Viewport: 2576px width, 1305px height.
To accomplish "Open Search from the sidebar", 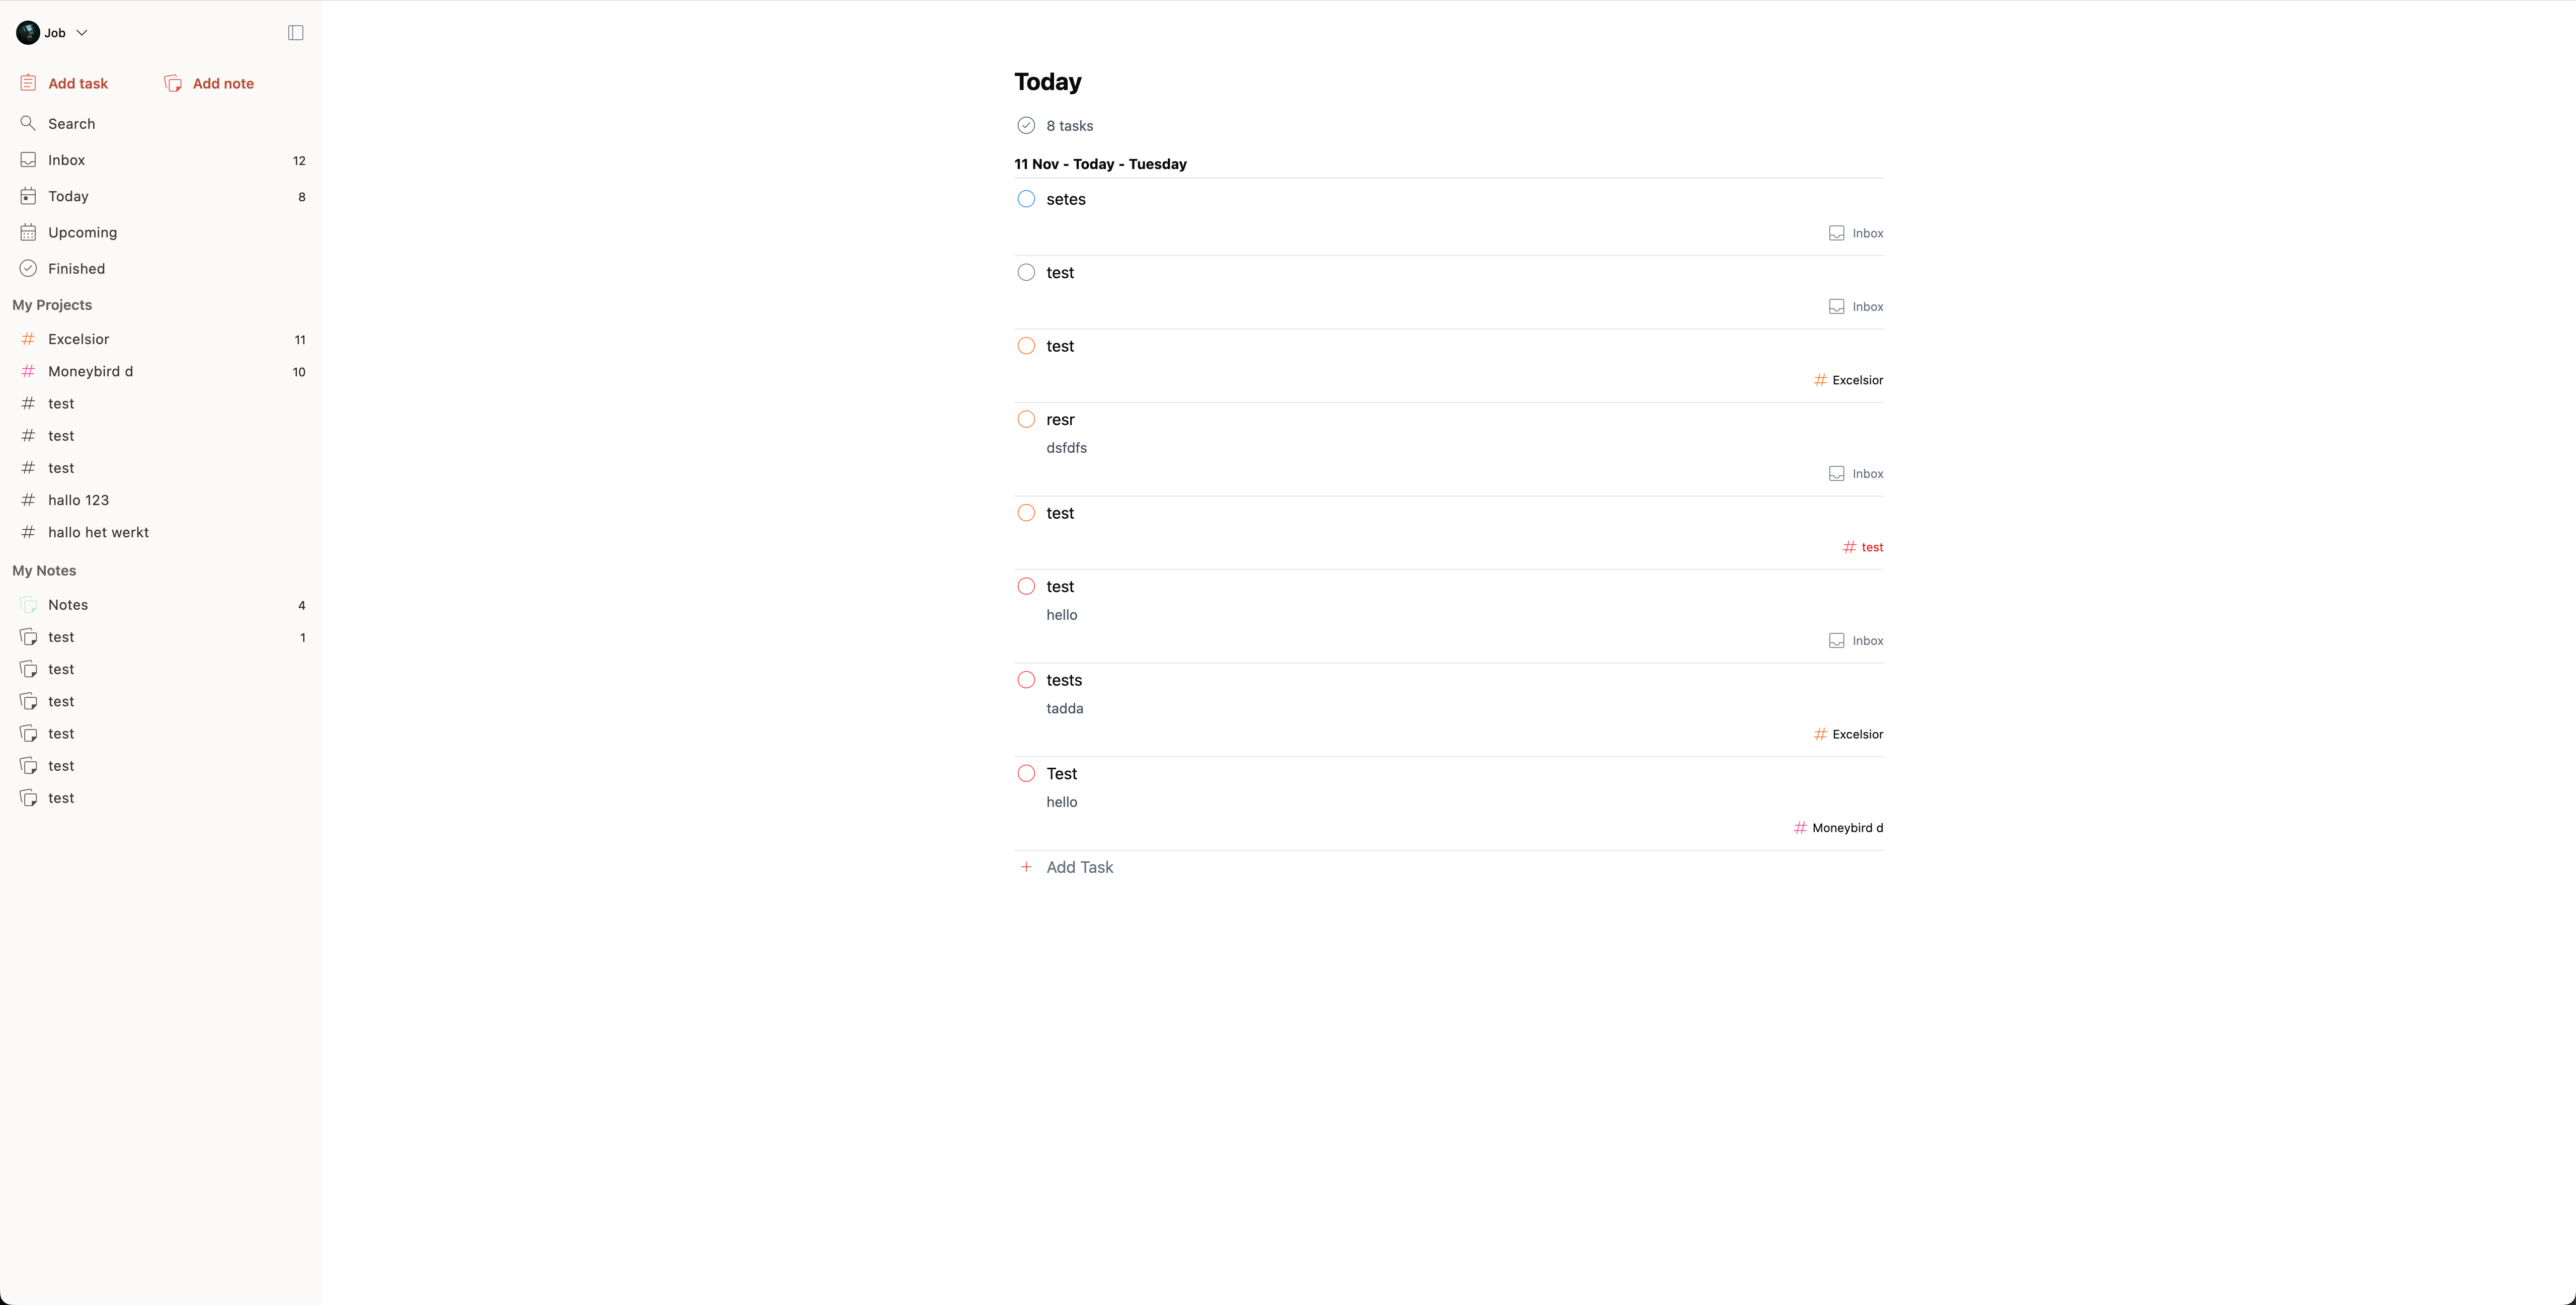I will [x=71, y=123].
